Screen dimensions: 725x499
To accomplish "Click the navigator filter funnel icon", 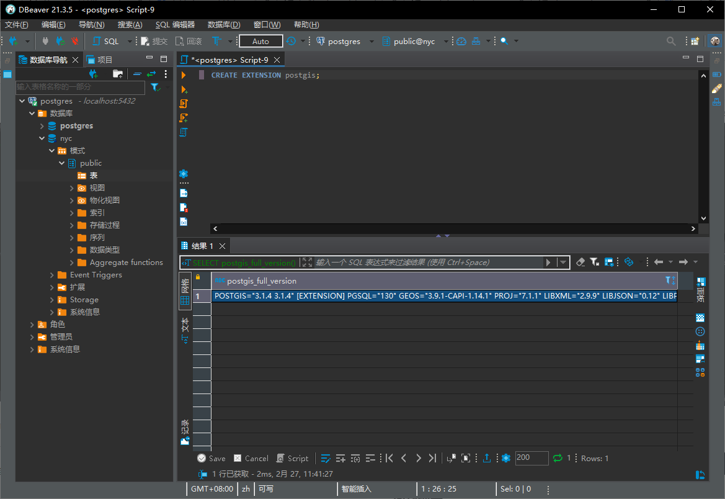I will pyautogui.click(x=155, y=87).
